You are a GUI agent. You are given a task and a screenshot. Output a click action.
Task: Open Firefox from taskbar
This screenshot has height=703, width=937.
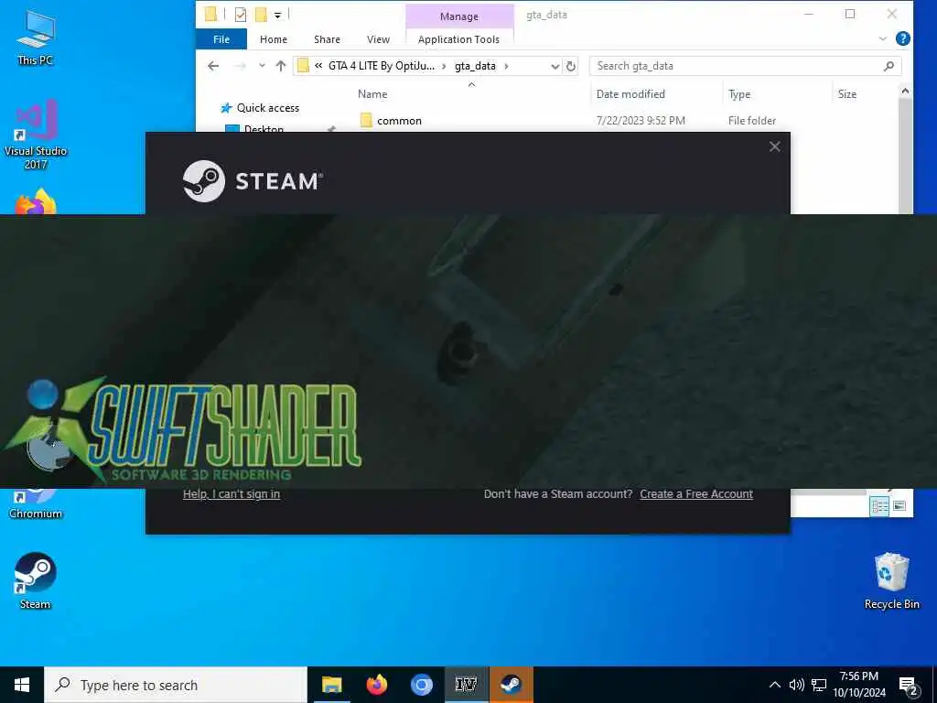[376, 685]
